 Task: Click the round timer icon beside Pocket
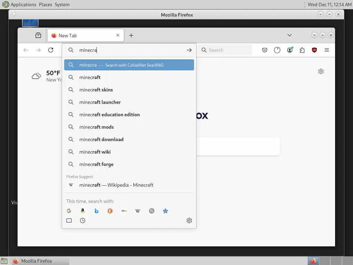(277, 50)
